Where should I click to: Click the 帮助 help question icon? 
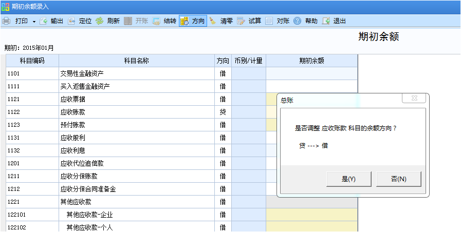298,21
